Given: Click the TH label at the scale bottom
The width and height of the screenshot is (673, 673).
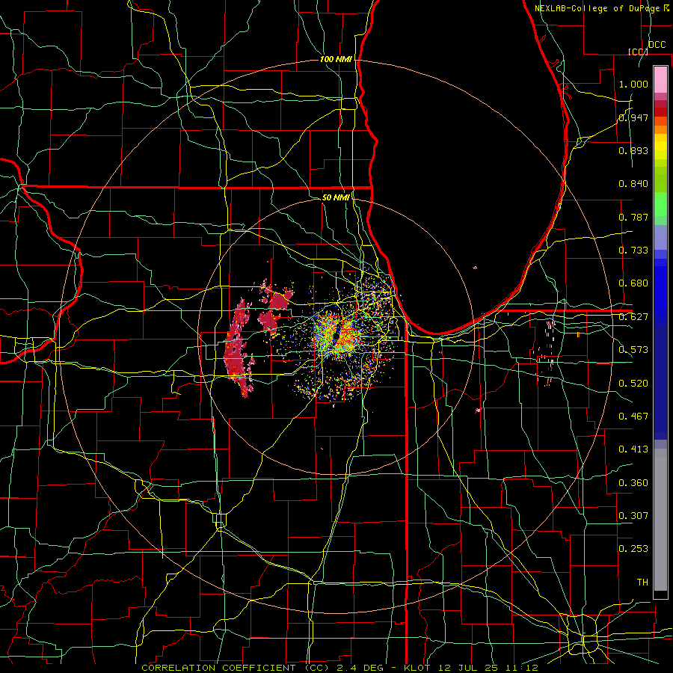Looking at the screenshot, I should [x=642, y=583].
